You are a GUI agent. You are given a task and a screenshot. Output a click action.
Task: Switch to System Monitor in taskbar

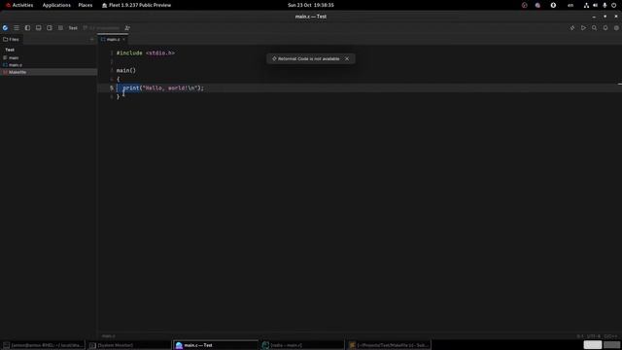coord(129,345)
